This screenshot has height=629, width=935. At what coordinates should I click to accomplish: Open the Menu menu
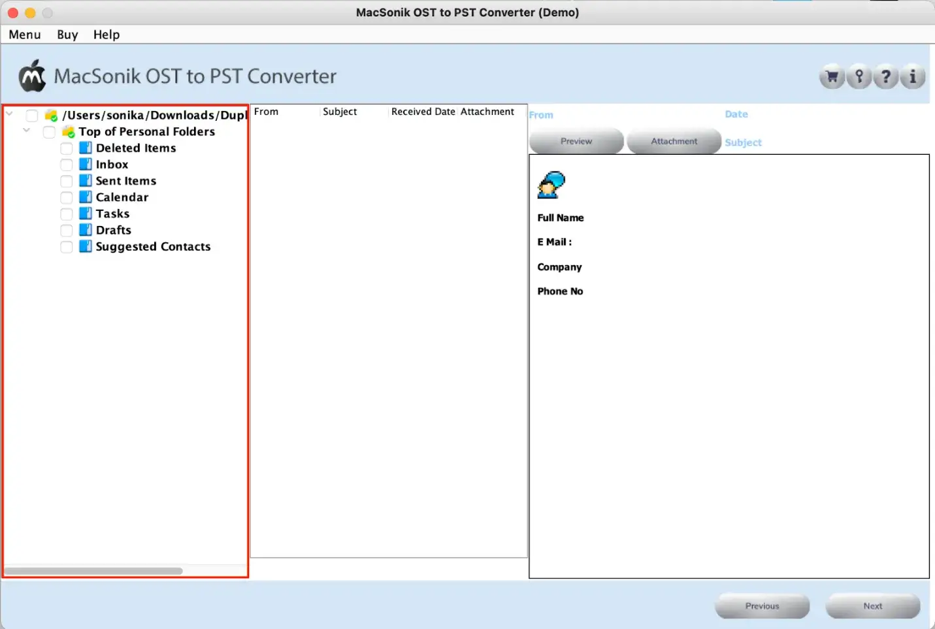(25, 35)
